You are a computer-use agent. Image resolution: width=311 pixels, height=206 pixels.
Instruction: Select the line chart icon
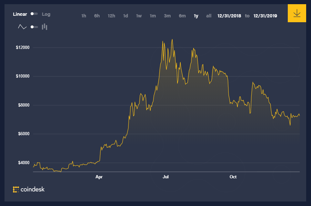[x=22, y=27]
